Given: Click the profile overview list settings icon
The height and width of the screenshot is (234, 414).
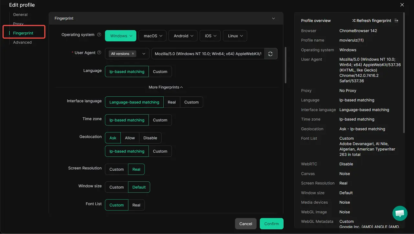Looking at the screenshot, I should click(x=397, y=21).
